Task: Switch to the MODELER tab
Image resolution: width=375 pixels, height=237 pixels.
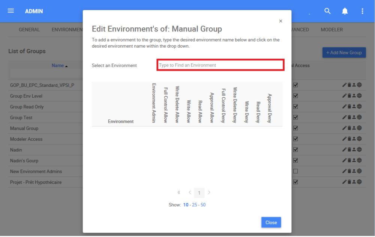Action: tap(331, 30)
